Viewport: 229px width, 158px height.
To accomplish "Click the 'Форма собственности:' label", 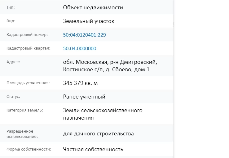I will tap(29, 149).
